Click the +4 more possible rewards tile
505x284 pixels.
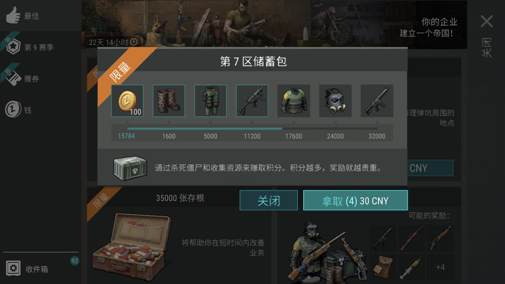tap(440, 267)
